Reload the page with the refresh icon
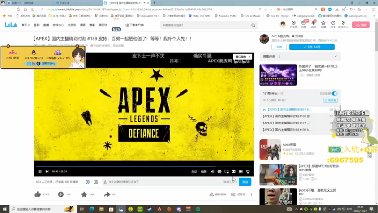Image resolution: width=378 pixels, height=213 pixels. 18,9
